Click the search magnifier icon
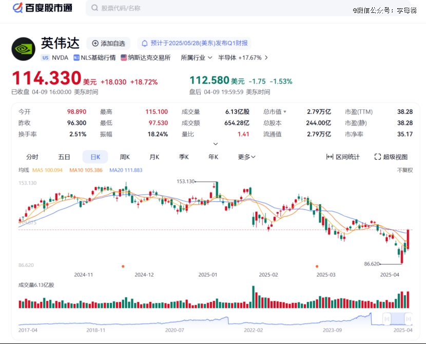Screen dimensions: 426x344 (x=94, y=8)
